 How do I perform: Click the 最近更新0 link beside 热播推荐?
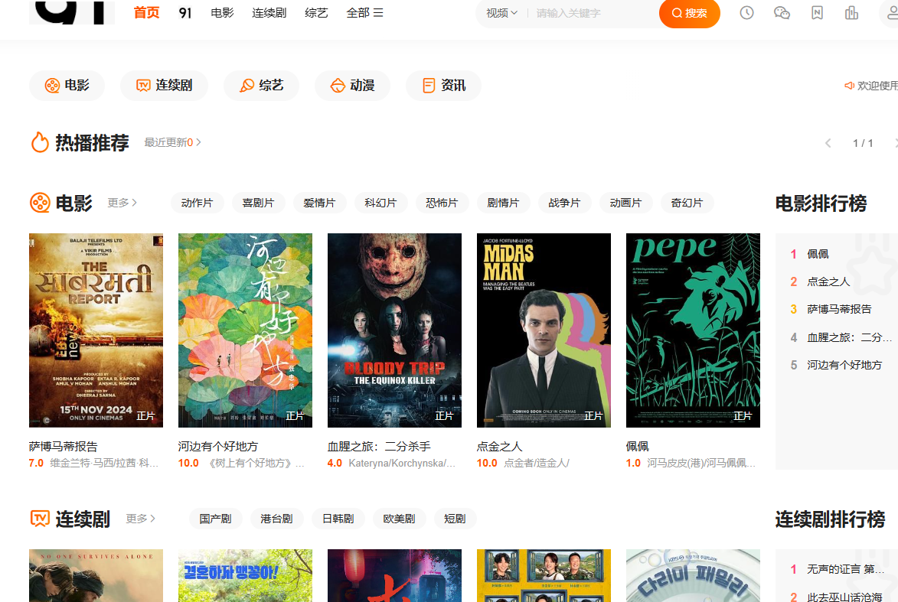tap(172, 142)
